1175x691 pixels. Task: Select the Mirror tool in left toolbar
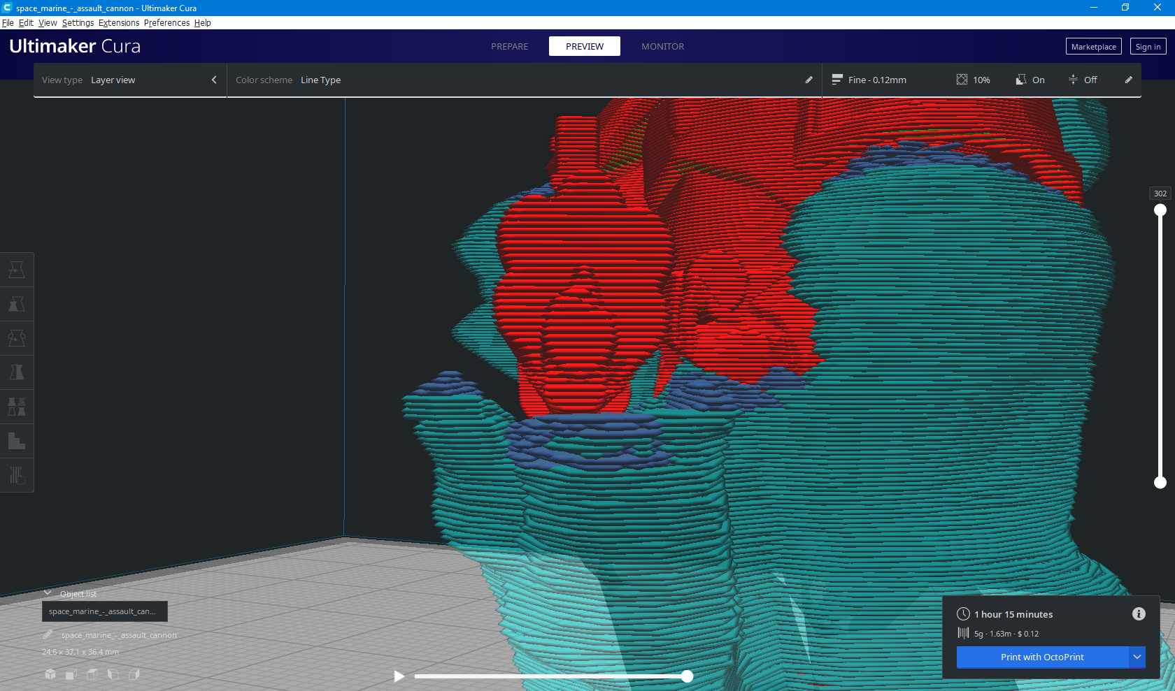(17, 372)
